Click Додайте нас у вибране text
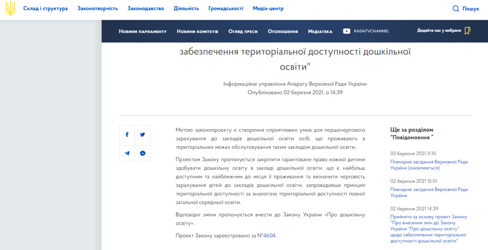 click(x=439, y=30)
